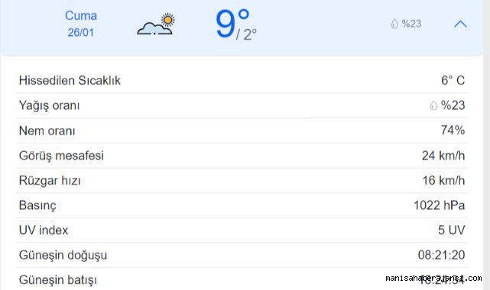Click the raindrop icon in the header
Image resolution: width=490 pixels, height=290 pixels.
tap(394, 24)
